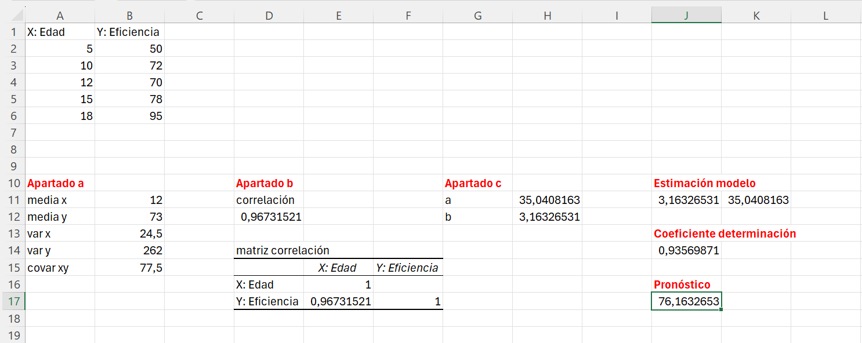Select the italic 'Y: Eficiencia' matrix column header

tap(407, 268)
